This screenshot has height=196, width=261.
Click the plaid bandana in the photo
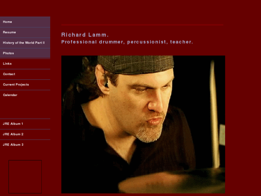[136, 64]
